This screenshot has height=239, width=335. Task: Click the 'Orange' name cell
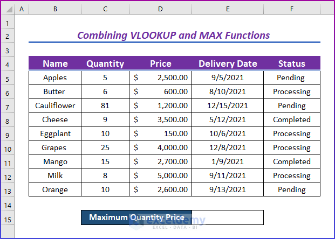[x=54, y=189]
